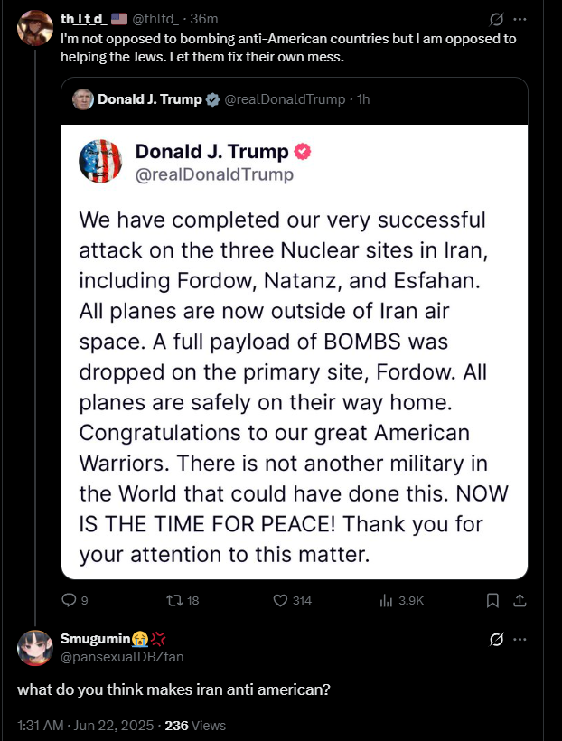The image size is (562, 741).
Task: Open thltd_ profile avatar
Action: 35,29
